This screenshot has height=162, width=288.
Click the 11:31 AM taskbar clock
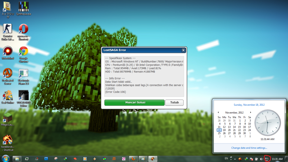coord(277,159)
